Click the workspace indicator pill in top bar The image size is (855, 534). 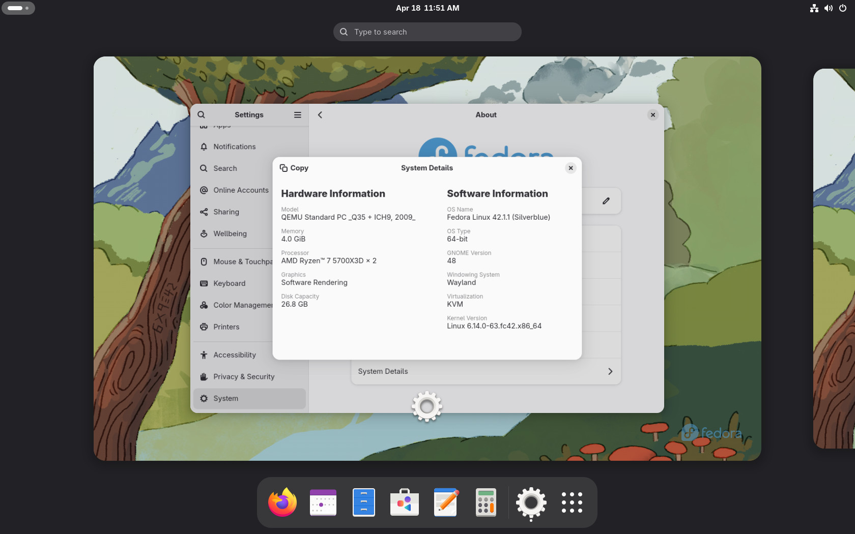click(18, 8)
